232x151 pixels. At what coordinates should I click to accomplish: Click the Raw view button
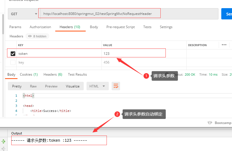click(33, 86)
